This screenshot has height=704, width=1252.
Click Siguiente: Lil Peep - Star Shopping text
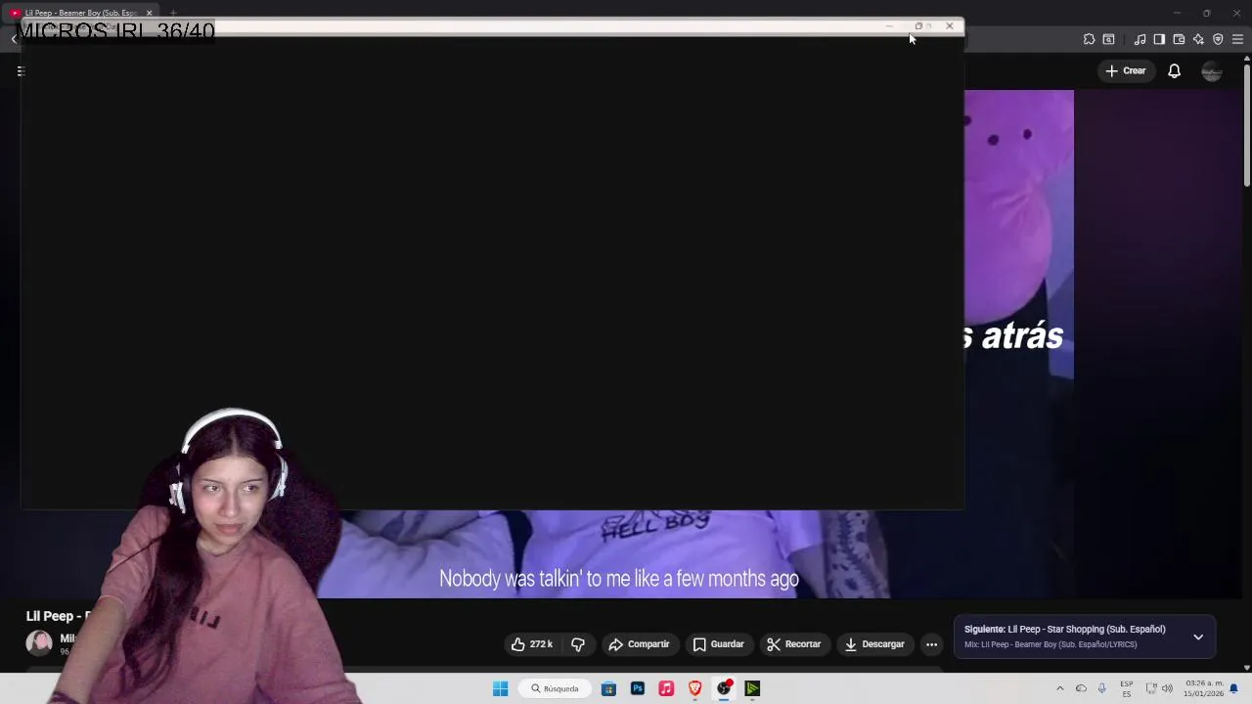(1064, 629)
